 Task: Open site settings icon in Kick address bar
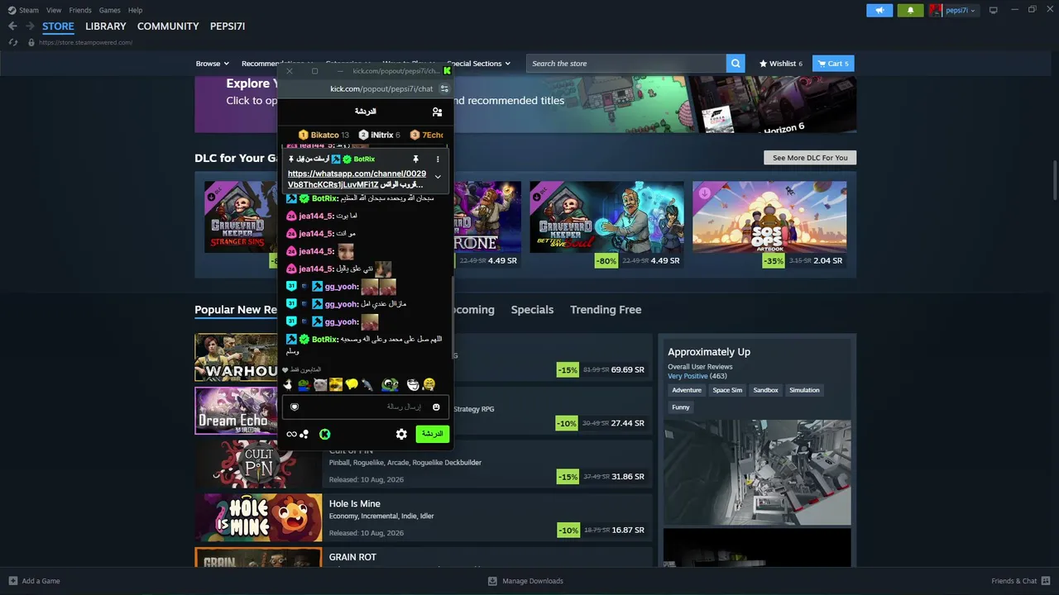tap(444, 88)
